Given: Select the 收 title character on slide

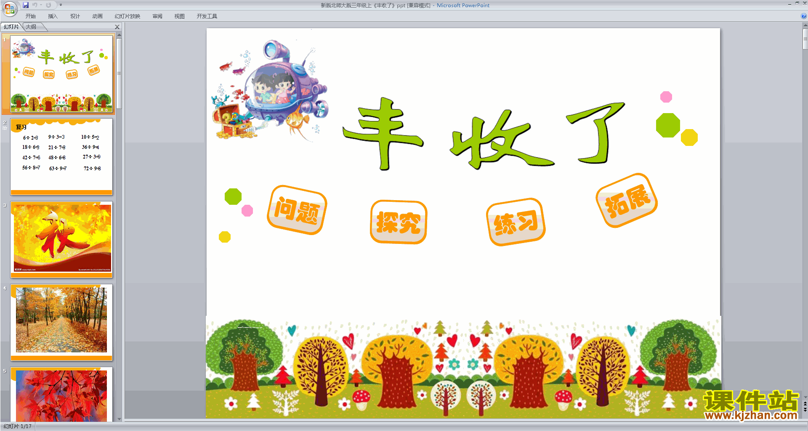Looking at the screenshot, I should click(501, 139).
